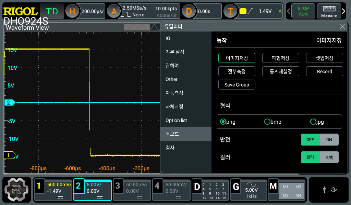Click the 셋업저장 save setup button
Image resolution: width=351 pixels, height=205 pixels.
[x=325, y=58]
